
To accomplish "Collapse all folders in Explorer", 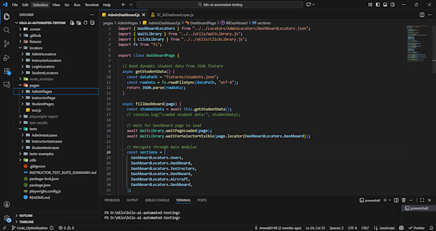I will 92,23.
